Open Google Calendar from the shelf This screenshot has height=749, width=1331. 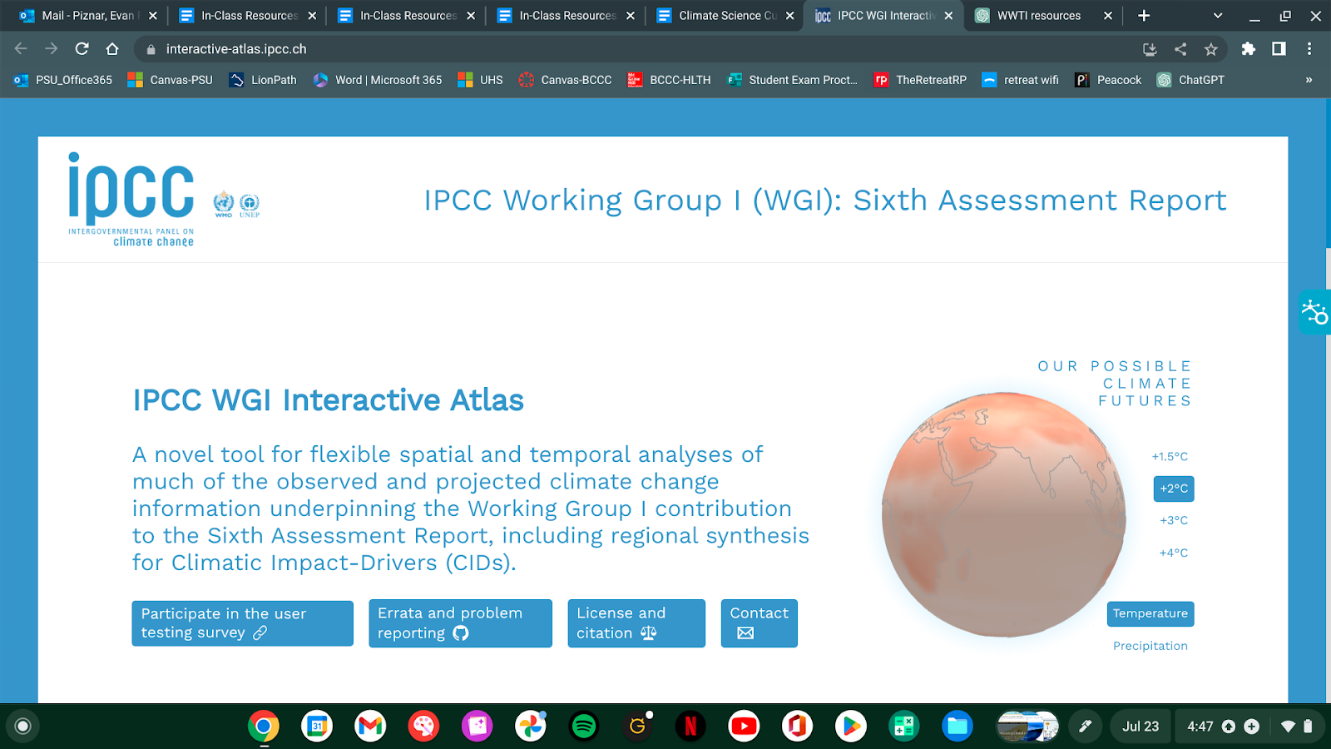click(x=317, y=727)
